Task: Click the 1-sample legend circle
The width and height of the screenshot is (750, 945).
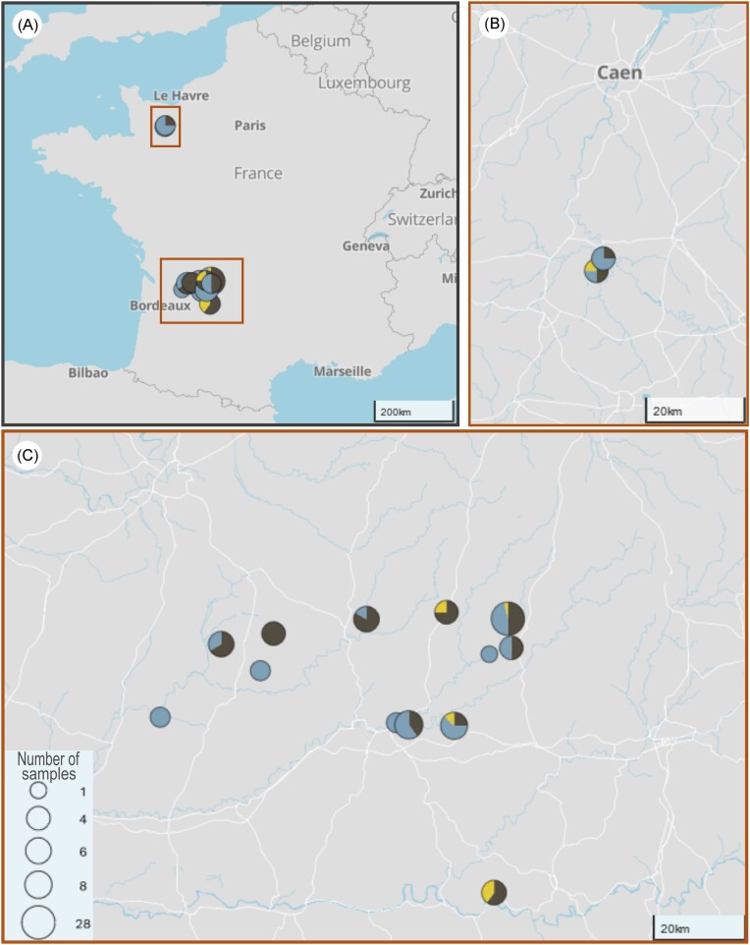Action: [38, 790]
